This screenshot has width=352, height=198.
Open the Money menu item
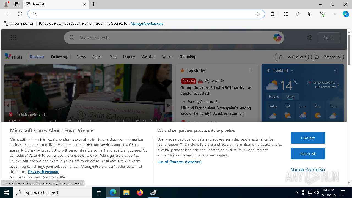[x=129, y=57]
